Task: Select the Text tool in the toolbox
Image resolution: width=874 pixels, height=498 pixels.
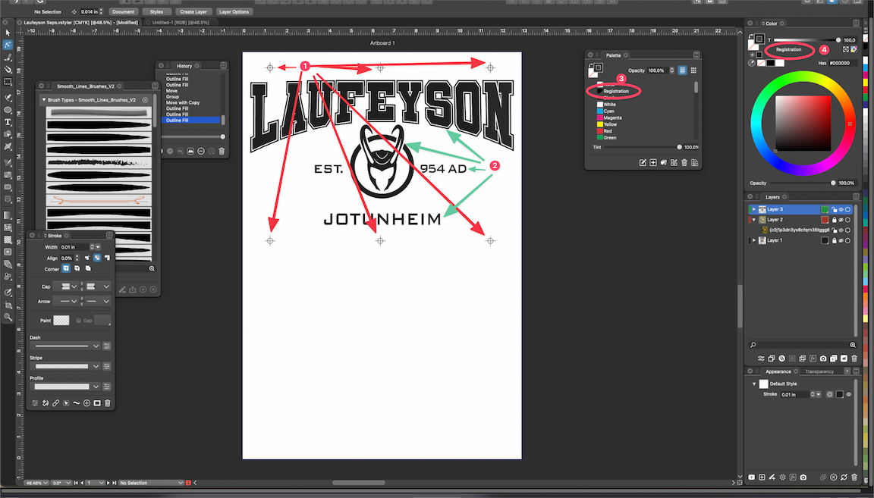Action: pos(8,121)
